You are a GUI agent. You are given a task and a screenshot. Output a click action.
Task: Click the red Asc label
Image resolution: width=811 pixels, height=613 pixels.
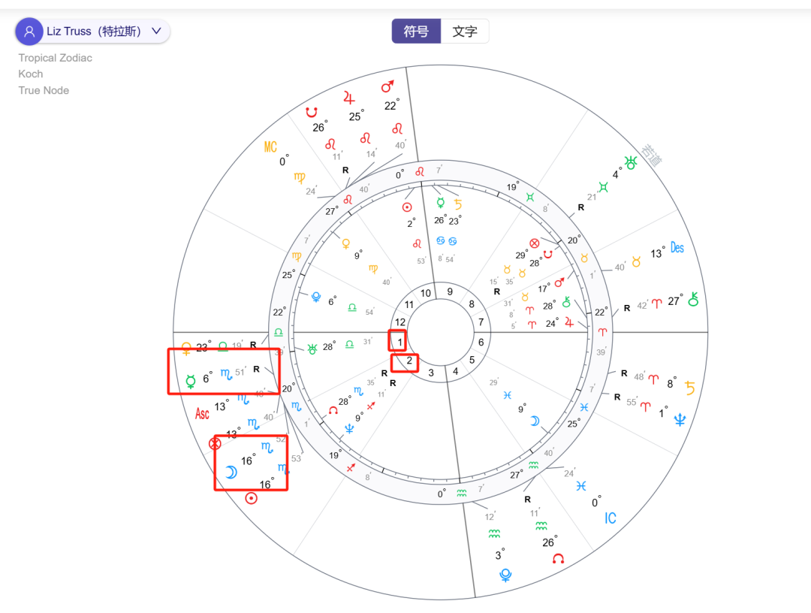tap(202, 413)
